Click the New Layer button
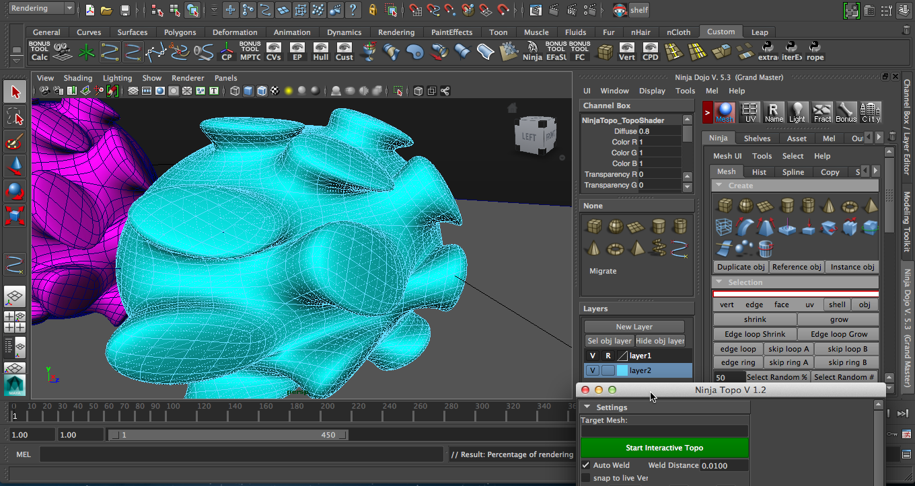Viewport: 915px width, 486px height. [634, 327]
